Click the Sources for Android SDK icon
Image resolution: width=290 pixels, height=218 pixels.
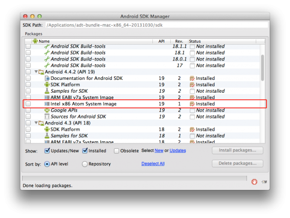(x=47, y=117)
